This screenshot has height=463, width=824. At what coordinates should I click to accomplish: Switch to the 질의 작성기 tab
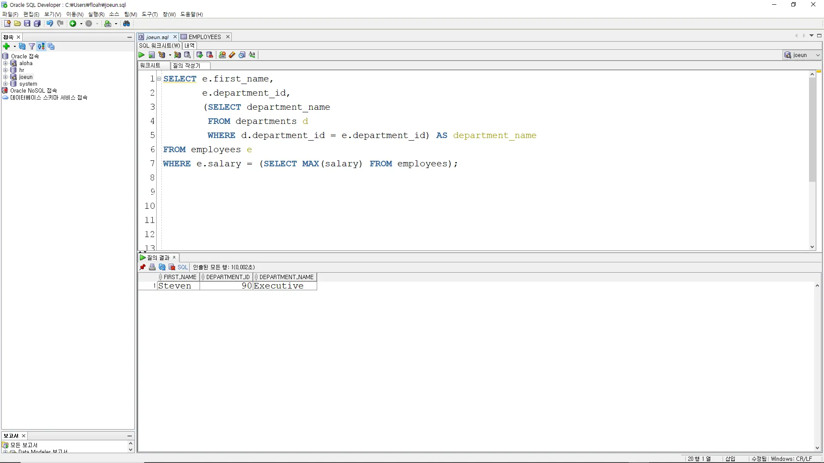coord(187,66)
